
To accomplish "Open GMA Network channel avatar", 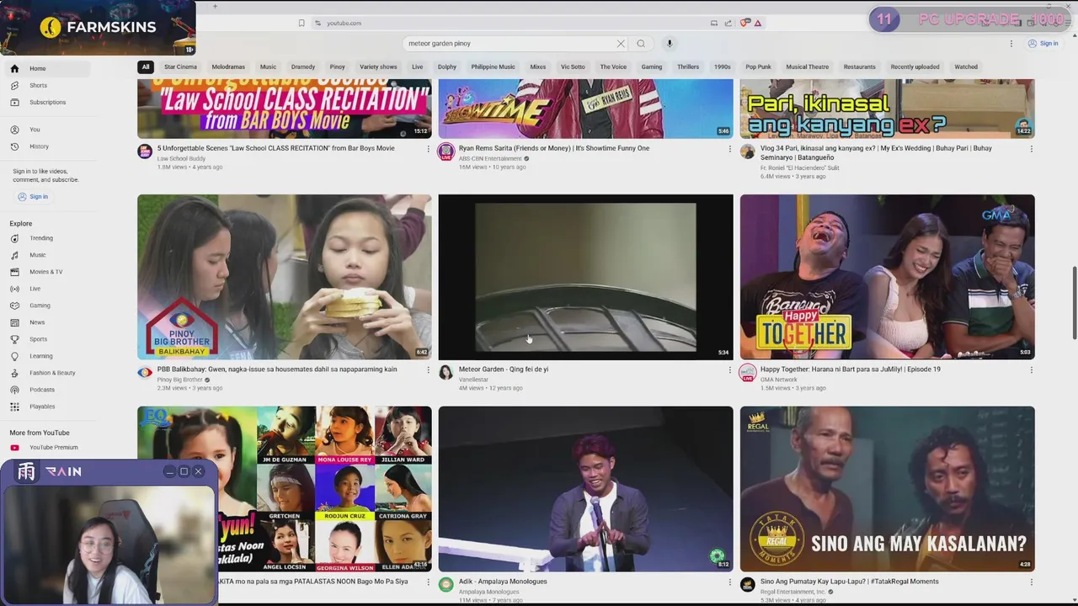I will pyautogui.click(x=748, y=373).
